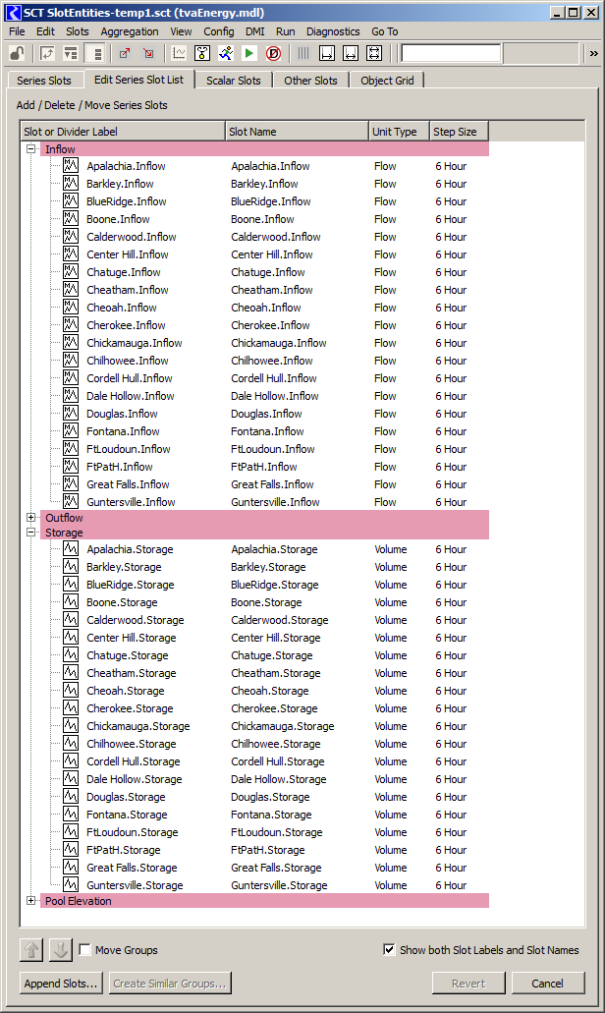Select the Dale Hollow.Inflow row label

[x=131, y=395]
